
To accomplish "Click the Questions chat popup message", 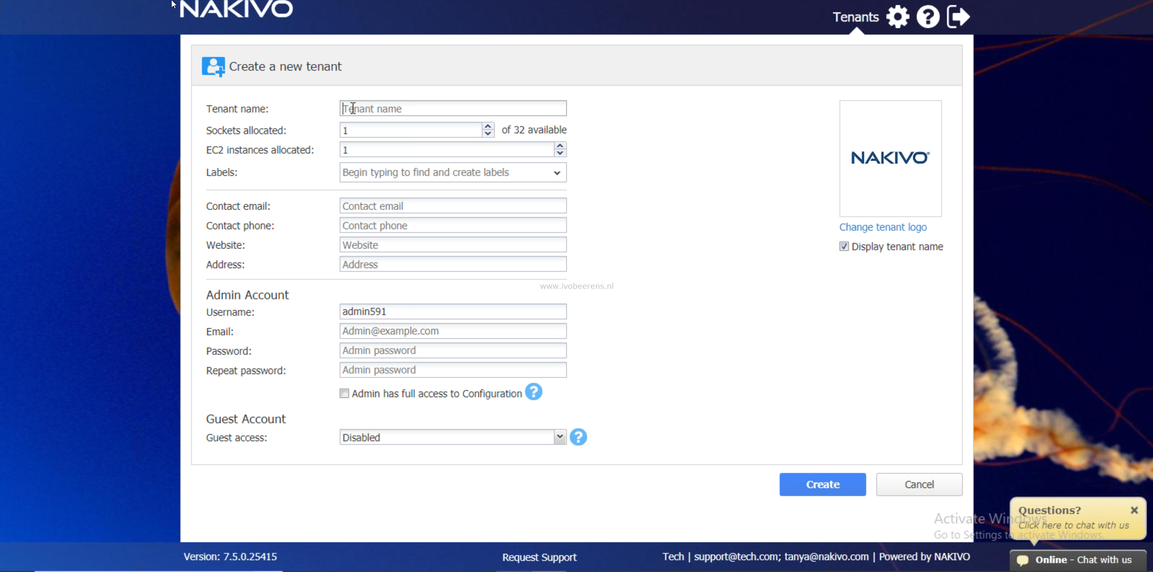I will (1073, 525).
